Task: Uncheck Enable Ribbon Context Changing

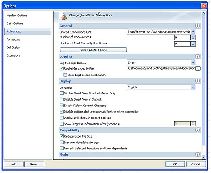Action: [62, 106]
